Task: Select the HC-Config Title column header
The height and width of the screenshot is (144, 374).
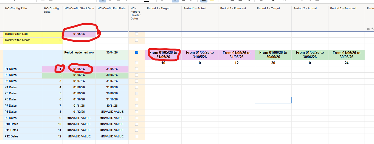Action: pyautogui.click(x=23, y=18)
